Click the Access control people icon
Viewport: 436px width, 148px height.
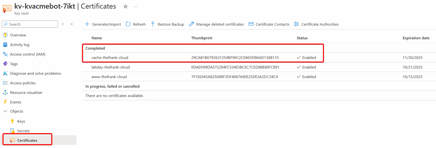pos(5,54)
